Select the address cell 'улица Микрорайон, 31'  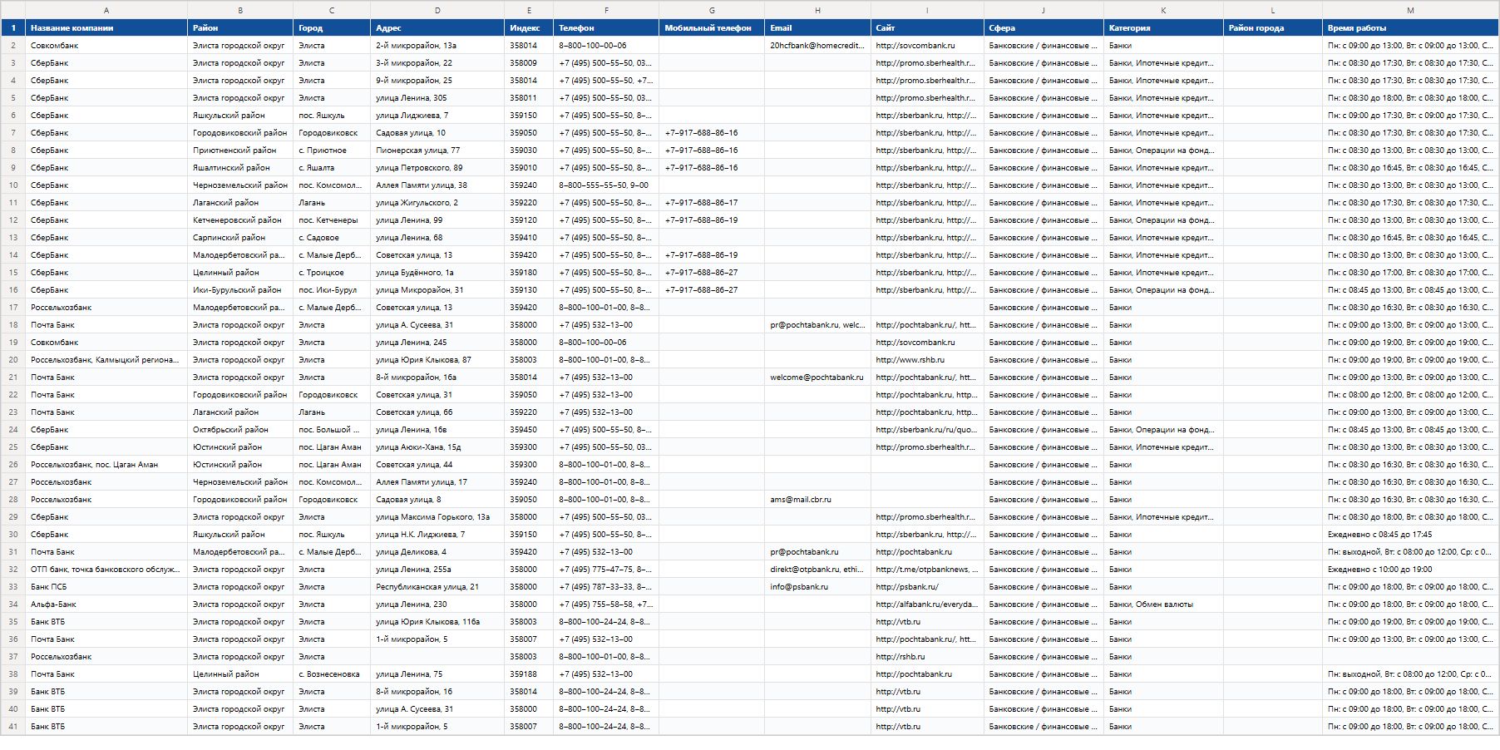pyautogui.click(x=437, y=290)
